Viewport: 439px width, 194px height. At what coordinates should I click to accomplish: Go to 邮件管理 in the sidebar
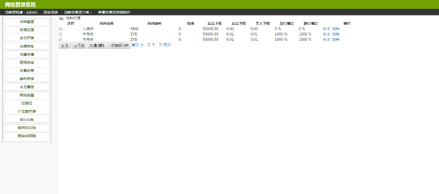pyautogui.click(x=27, y=79)
